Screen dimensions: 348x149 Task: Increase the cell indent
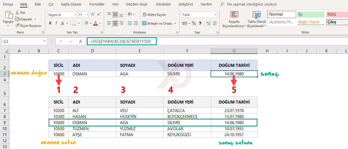tap(136, 23)
